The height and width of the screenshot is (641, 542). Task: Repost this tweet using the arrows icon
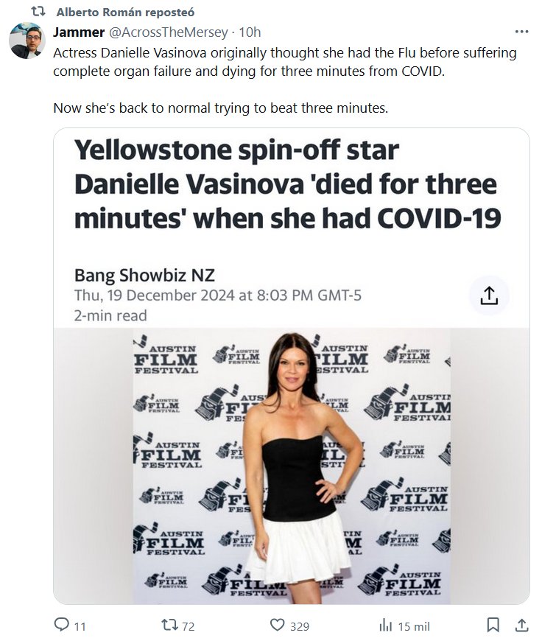[x=169, y=626]
